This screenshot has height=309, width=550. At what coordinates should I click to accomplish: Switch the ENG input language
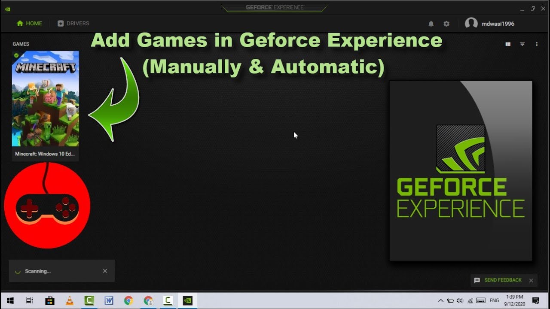494,300
